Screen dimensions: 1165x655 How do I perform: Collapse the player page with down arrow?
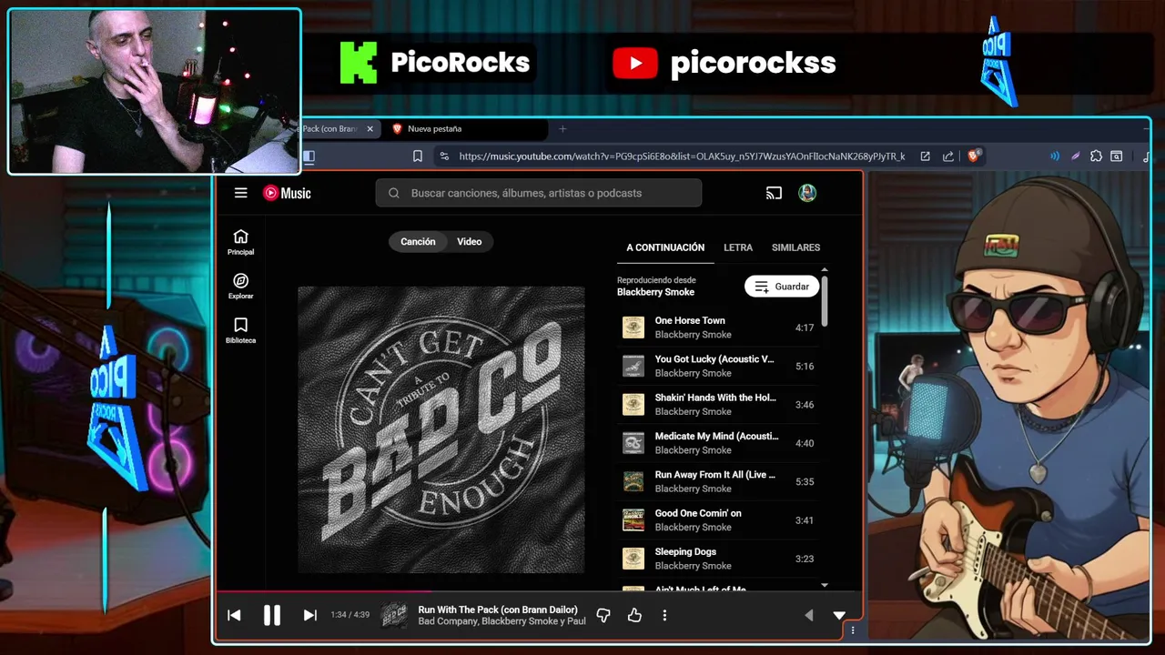[x=839, y=616]
